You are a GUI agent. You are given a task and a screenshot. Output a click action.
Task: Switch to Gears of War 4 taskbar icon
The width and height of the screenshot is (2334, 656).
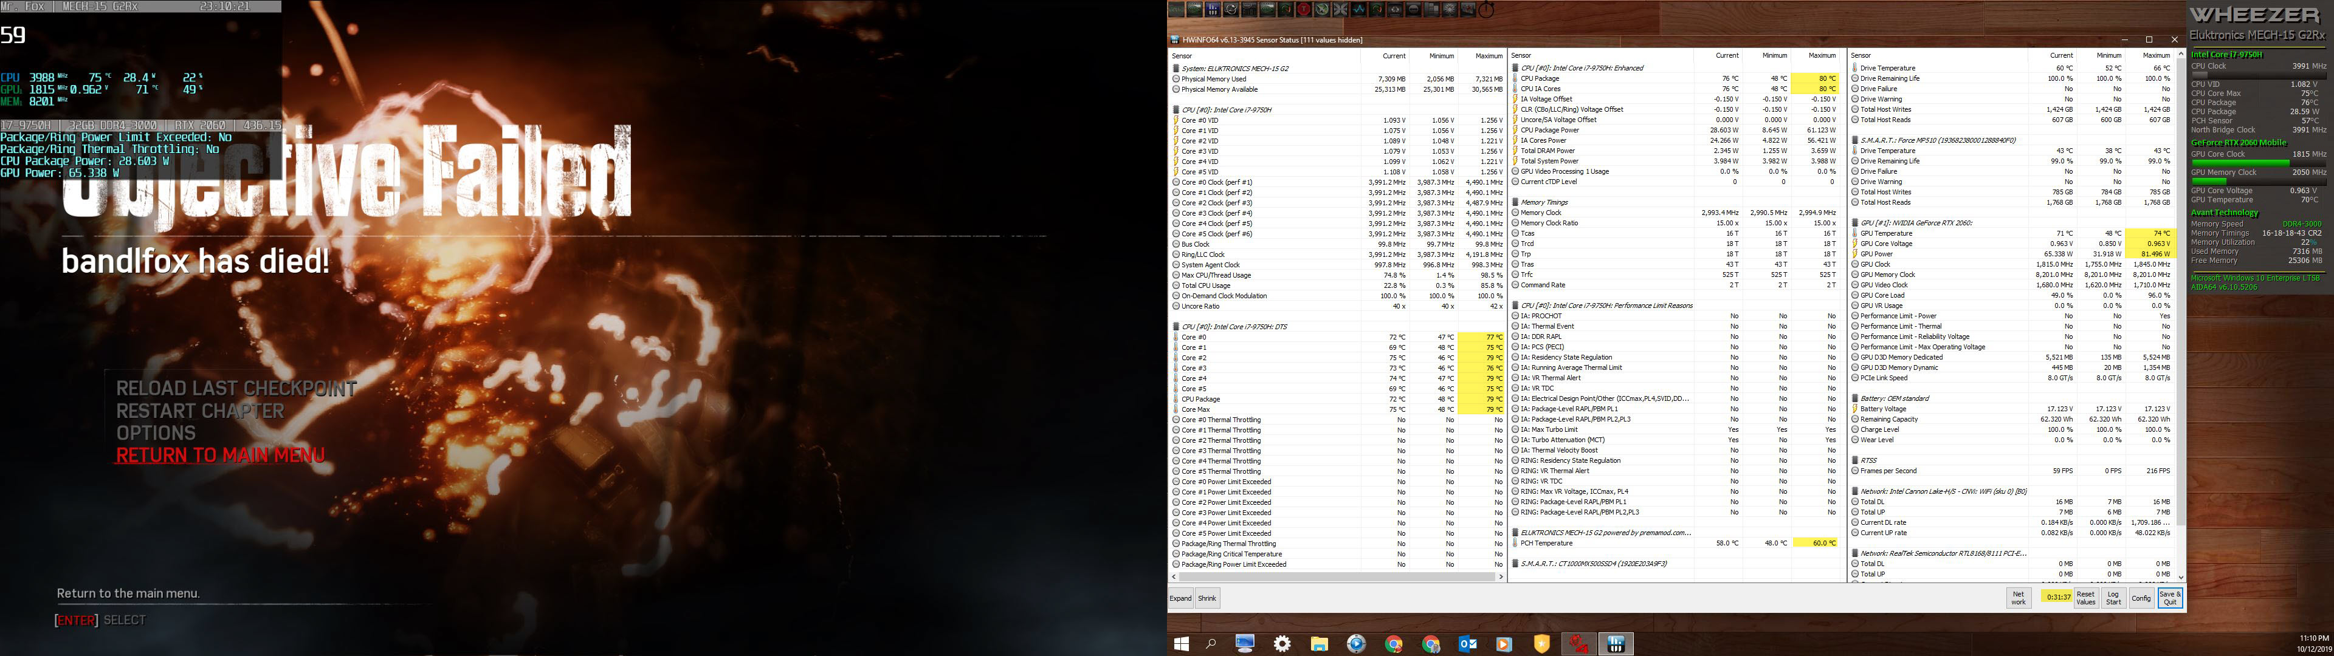pyautogui.click(x=1579, y=644)
